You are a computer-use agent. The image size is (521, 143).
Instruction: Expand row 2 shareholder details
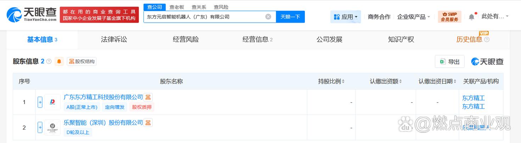pos(40,127)
